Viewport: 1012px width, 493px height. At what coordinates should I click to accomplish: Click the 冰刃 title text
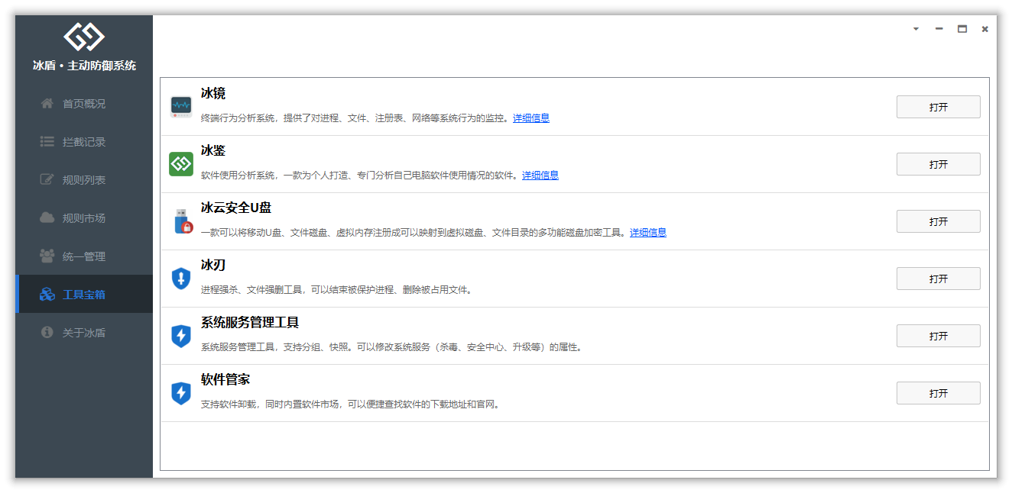213,266
